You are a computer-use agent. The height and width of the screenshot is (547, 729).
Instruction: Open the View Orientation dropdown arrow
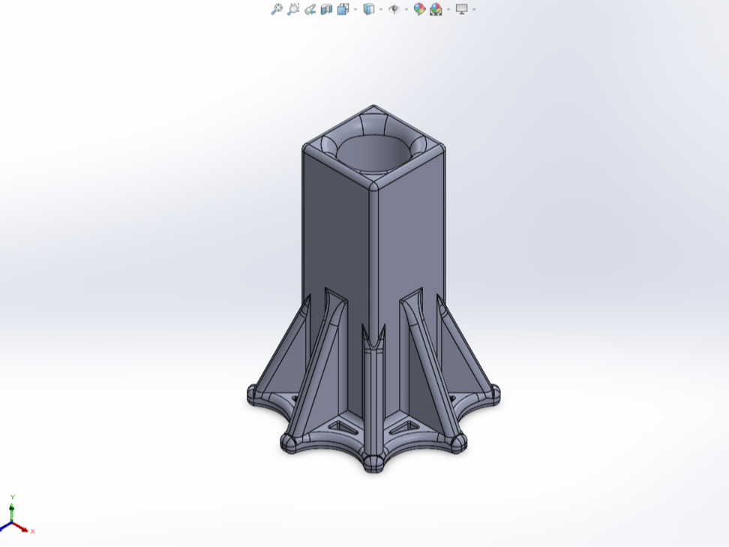click(355, 9)
